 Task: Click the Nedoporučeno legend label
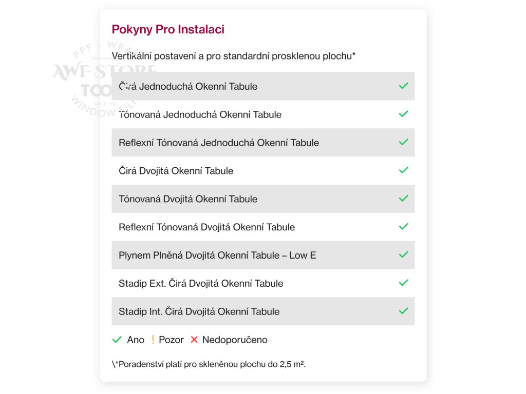click(235, 340)
